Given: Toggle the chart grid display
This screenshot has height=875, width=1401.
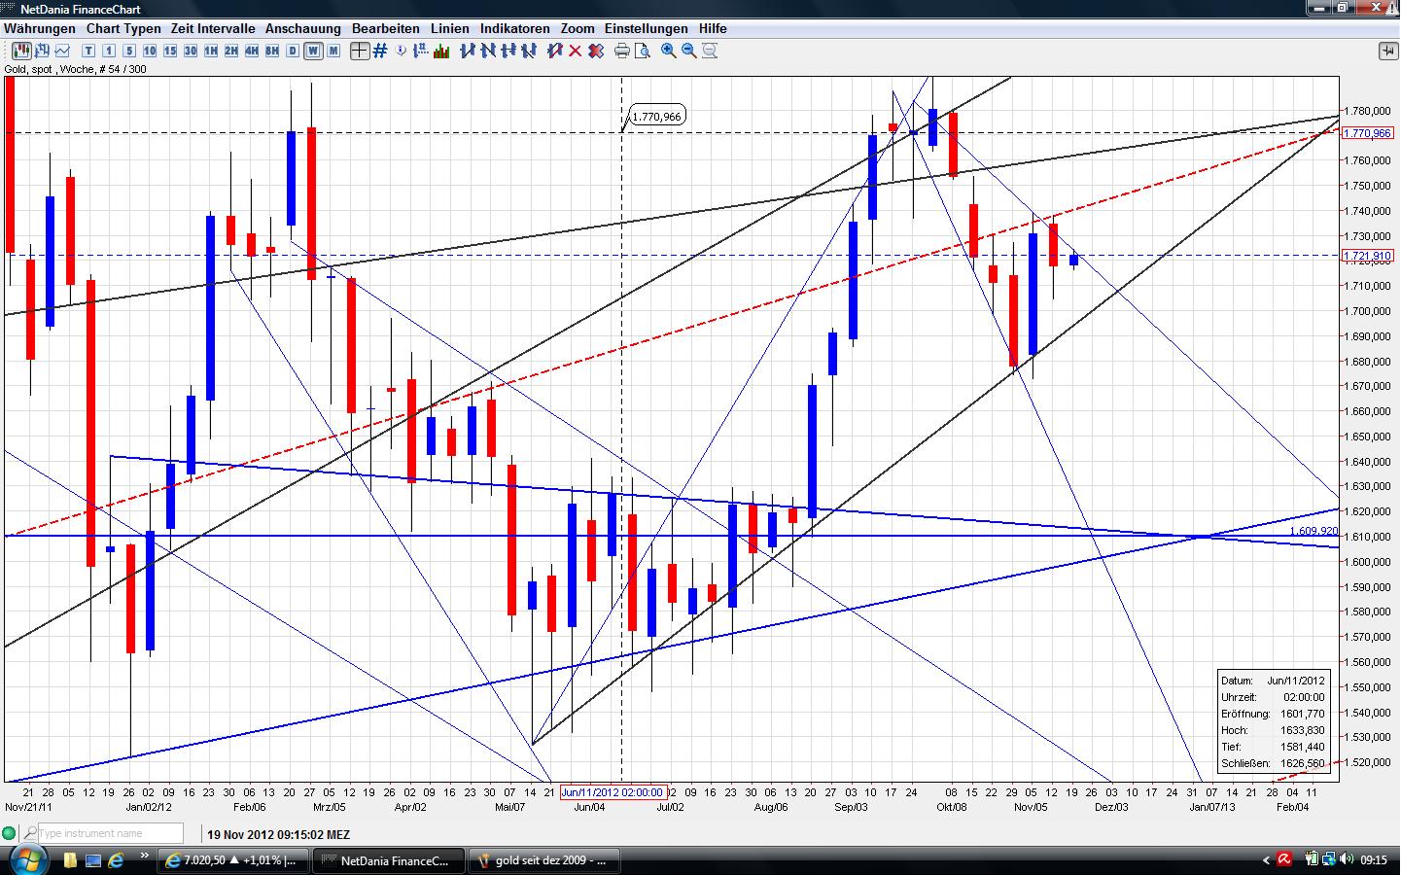Looking at the screenshot, I should point(379,52).
